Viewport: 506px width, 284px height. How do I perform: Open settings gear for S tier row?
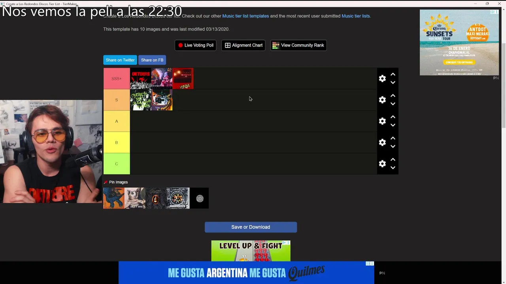(382, 100)
